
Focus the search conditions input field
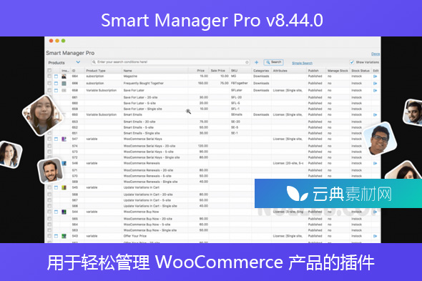(170, 62)
